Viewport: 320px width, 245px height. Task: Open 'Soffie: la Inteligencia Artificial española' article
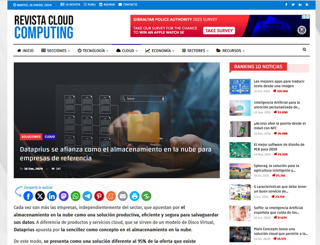point(278,210)
